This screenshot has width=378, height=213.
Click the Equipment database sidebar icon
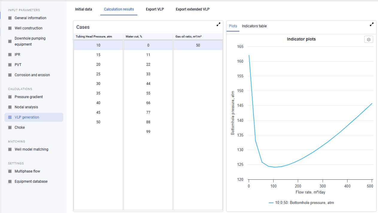point(10,181)
